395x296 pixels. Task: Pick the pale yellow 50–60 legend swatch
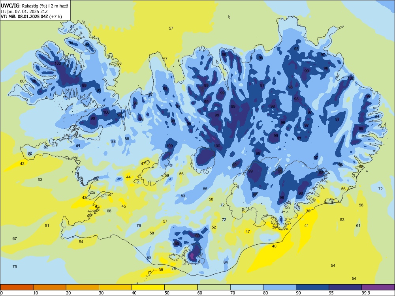click(181, 287)
